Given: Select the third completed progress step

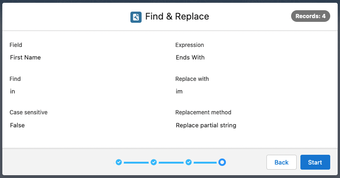Looking at the screenshot, I should 189,162.
